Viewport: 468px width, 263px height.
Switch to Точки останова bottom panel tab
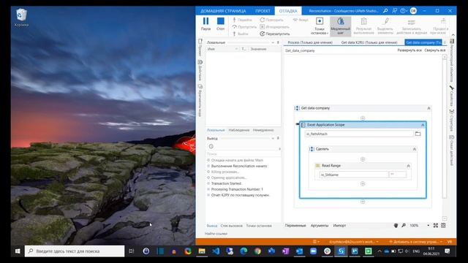point(259,226)
